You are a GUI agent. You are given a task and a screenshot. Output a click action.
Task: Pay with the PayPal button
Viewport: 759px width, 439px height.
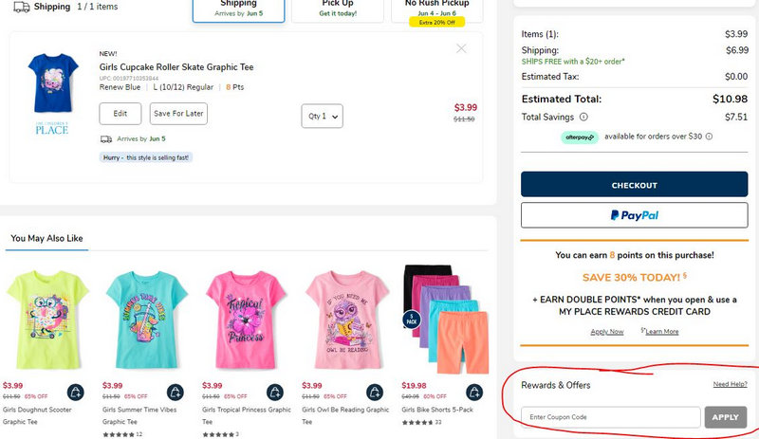click(634, 215)
